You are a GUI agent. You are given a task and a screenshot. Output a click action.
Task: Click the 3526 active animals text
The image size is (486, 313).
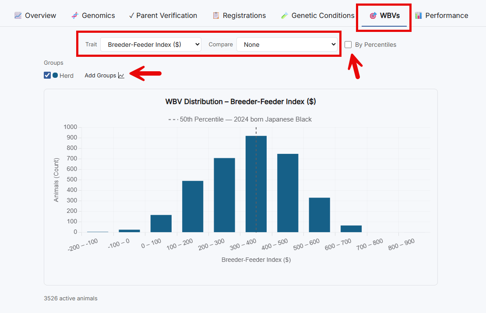[x=70, y=299]
